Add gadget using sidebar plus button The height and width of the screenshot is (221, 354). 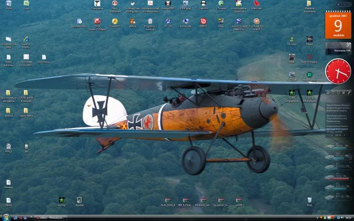(338, 4)
